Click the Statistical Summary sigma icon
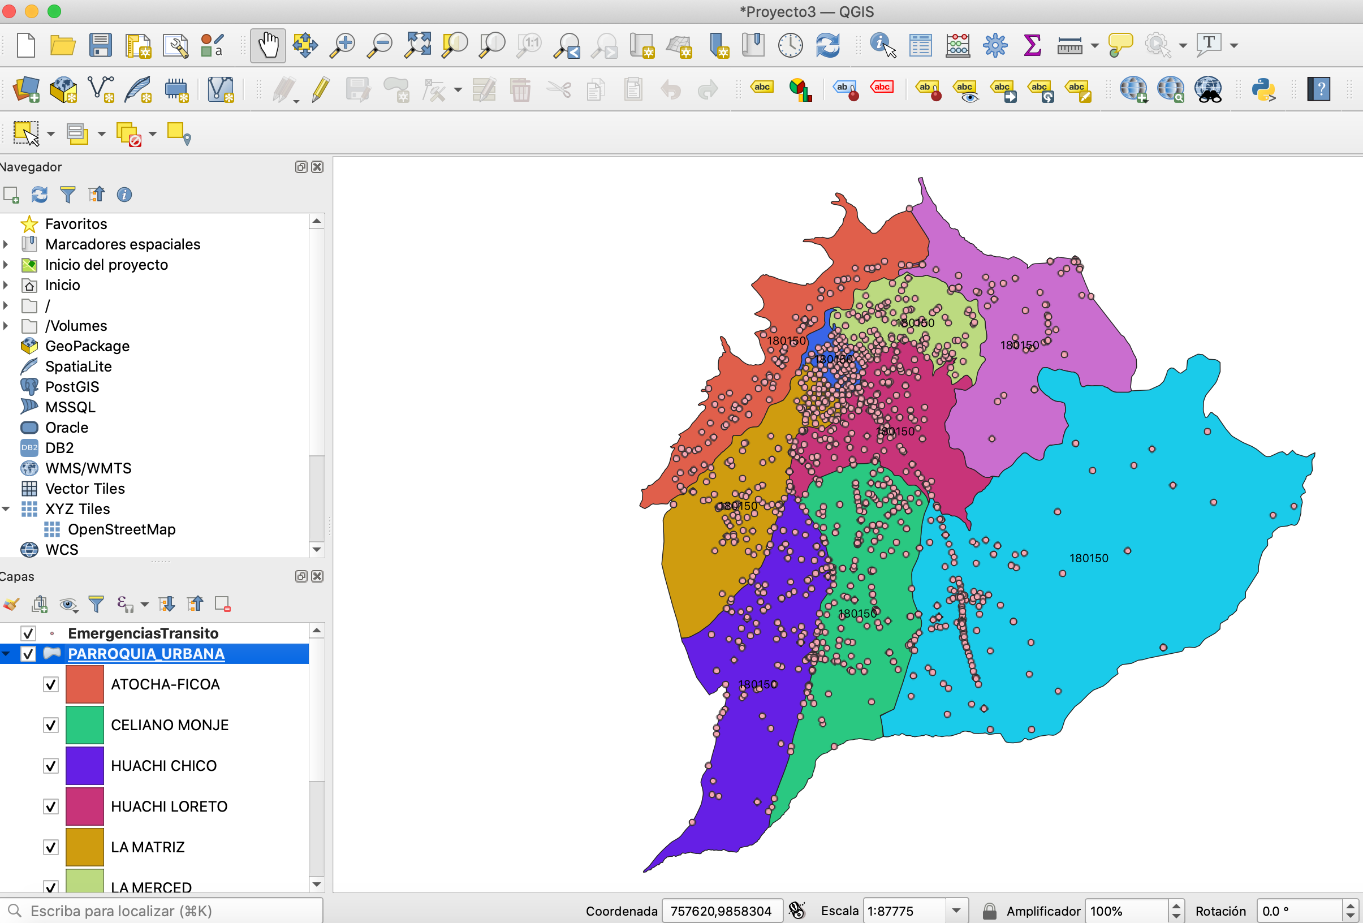Image resolution: width=1363 pixels, height=923 pixels. [x=1032, y=45]
